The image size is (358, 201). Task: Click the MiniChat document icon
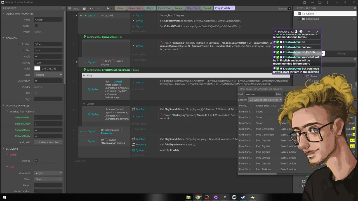point(296,32)
